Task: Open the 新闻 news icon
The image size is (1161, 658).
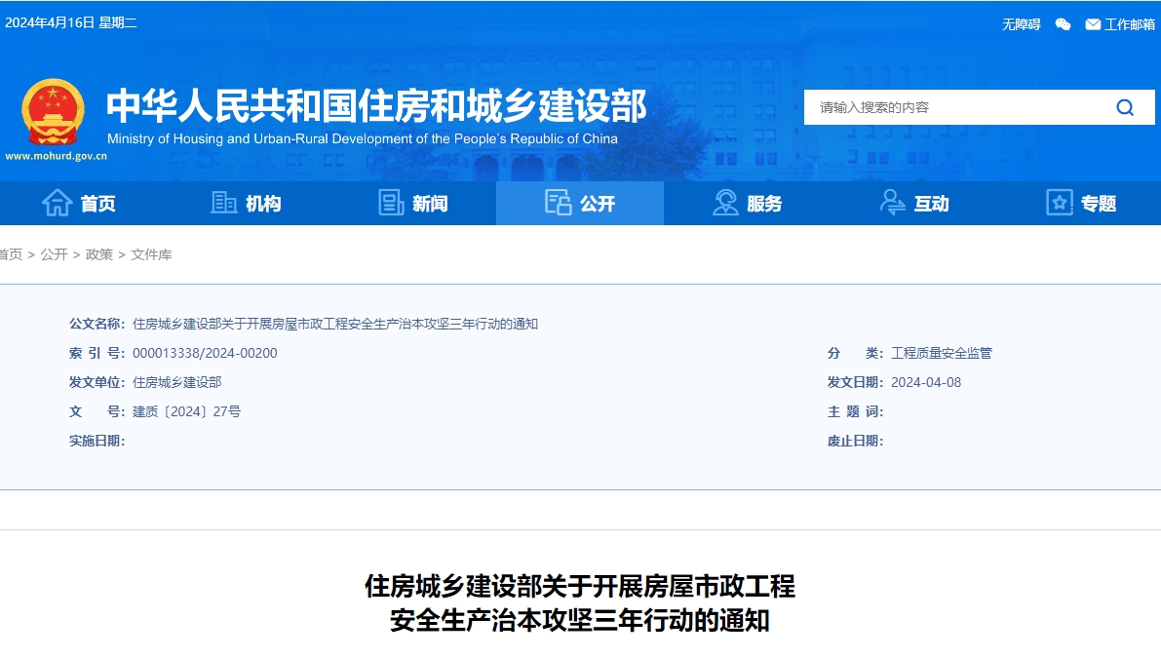Action: pyautogui.click(x=390, y=202)
